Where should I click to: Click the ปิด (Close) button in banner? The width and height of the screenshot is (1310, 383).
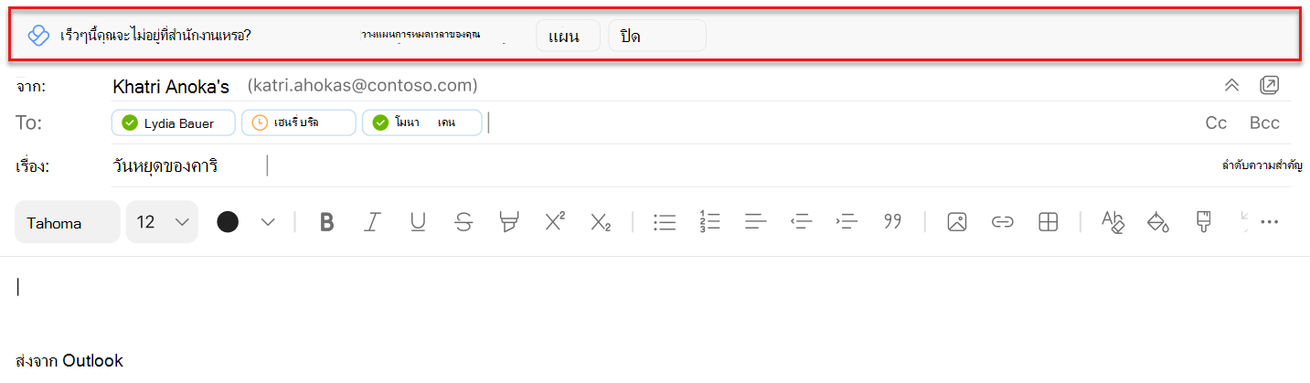(657, 36)
